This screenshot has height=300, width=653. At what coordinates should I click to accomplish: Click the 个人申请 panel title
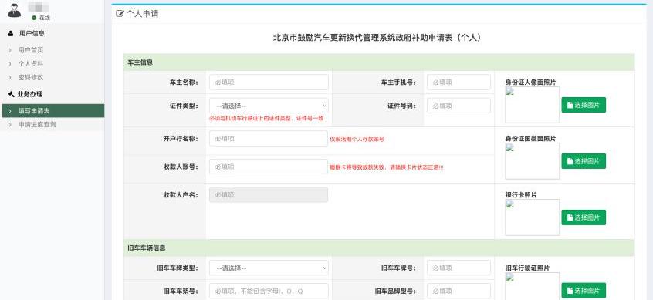(142, 14)
